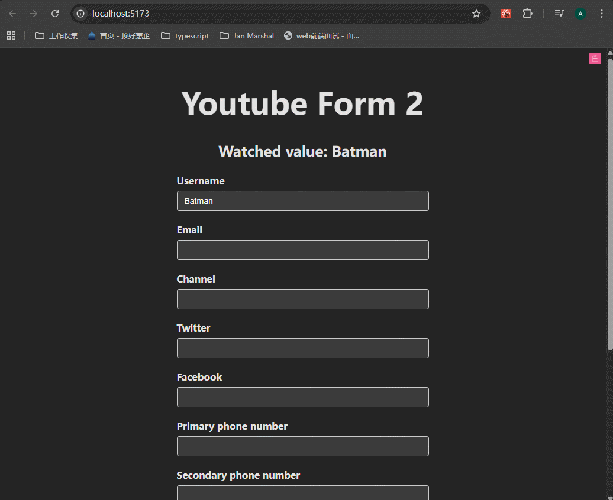Open the media control icon
613x500 pixels.
pyautogui.click(x=559, y=14)
